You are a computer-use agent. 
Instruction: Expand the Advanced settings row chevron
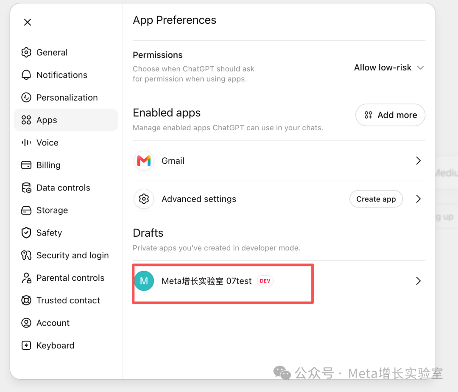[x=418, y=199]
